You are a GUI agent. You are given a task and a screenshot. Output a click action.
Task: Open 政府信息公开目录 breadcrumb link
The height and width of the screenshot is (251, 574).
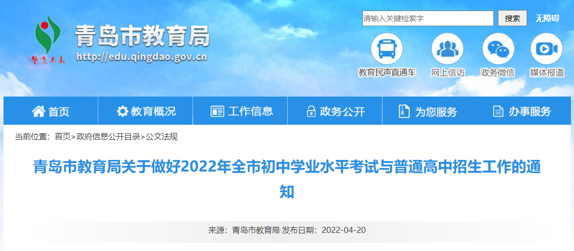coord(108,137)
